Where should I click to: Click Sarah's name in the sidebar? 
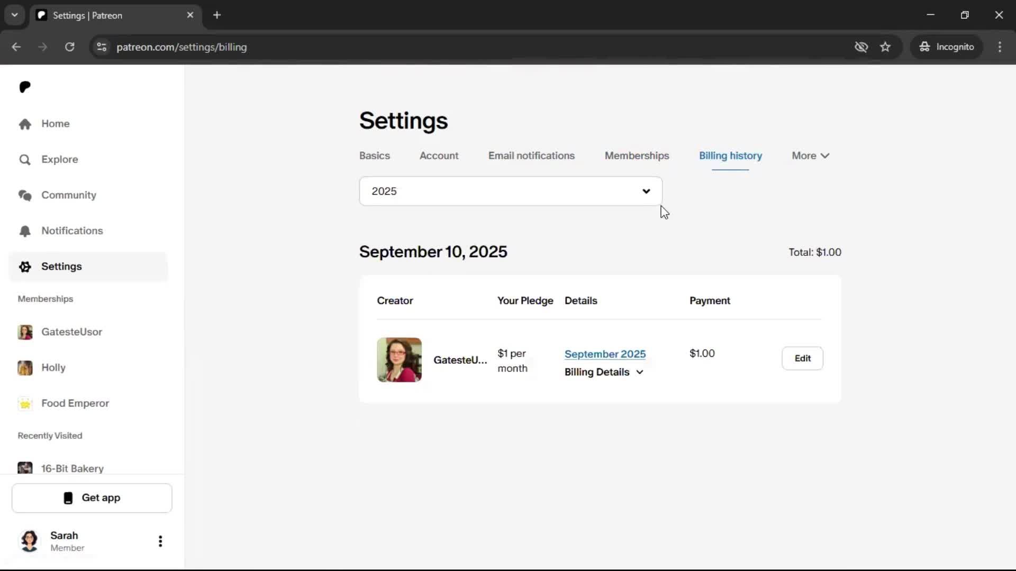[x=64, y=536]
